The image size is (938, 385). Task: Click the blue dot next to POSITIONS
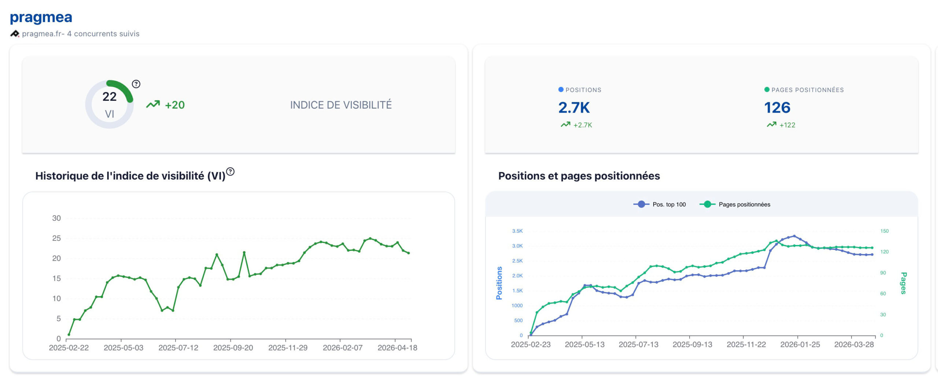561,89
